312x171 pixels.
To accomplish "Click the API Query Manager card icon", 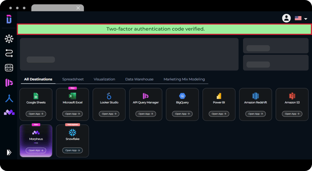I will tap(146, 96).
